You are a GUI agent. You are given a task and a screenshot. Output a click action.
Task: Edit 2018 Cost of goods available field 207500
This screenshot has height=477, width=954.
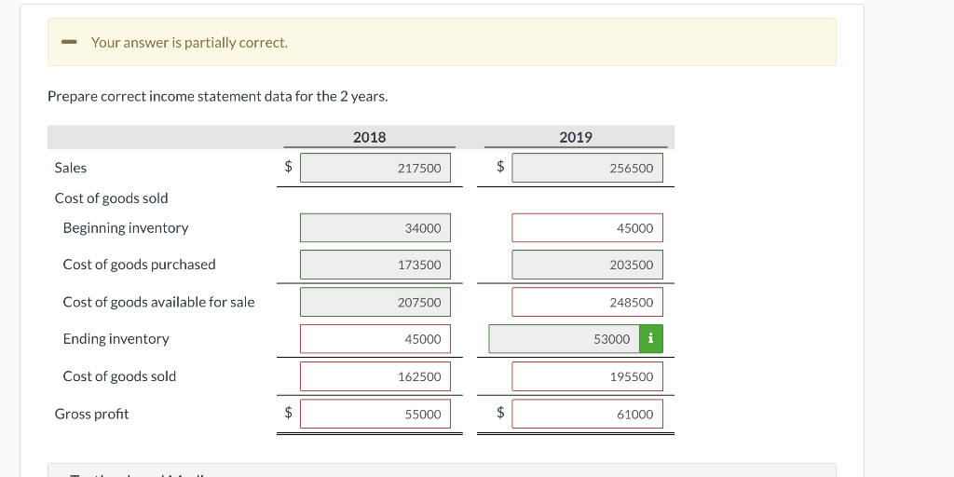[375, 302]
